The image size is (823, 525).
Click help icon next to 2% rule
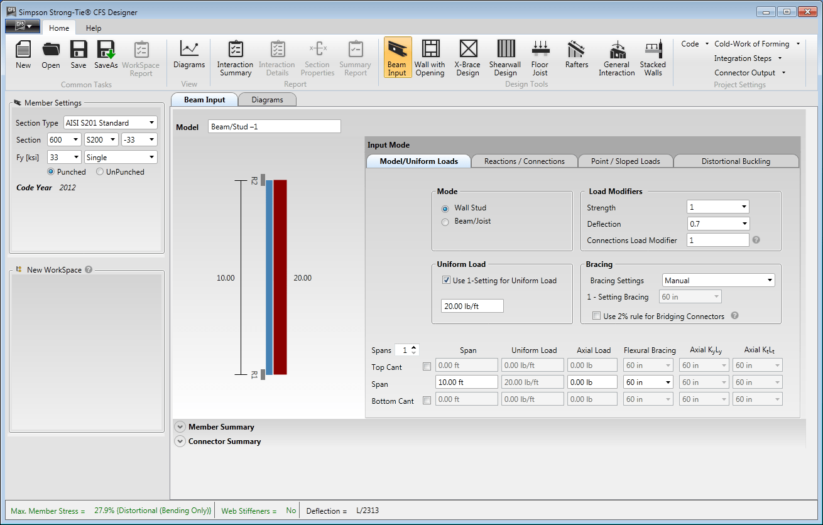point(734,316)
